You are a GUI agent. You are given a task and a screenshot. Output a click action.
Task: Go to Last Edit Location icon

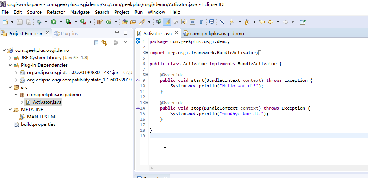262,22
